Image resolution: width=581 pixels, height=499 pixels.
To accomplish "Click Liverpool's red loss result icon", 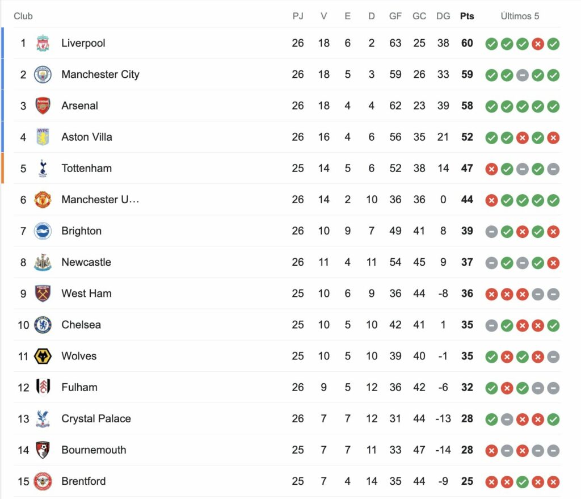I will point(538,44).
